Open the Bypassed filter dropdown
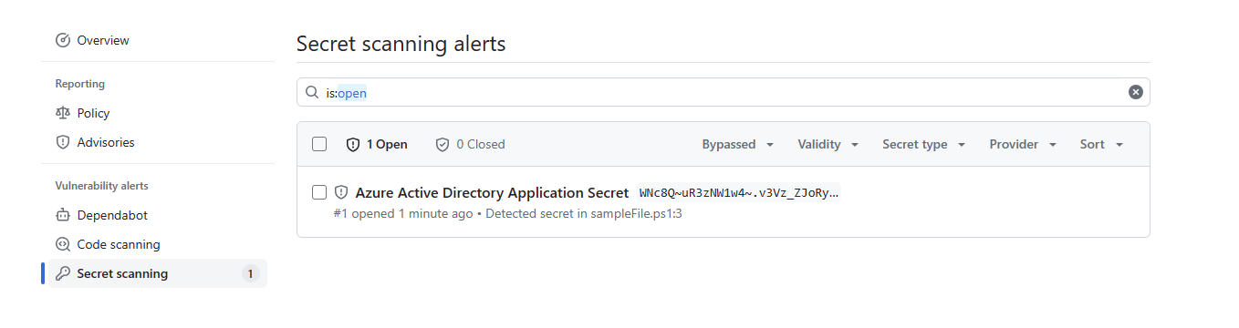The height and width of the screenshot is (328, 1239). click(738, 144)
